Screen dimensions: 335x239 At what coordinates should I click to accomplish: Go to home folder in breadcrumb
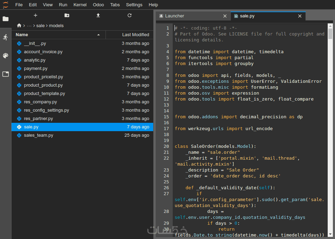pyautogui.click(x=19, y=25)
